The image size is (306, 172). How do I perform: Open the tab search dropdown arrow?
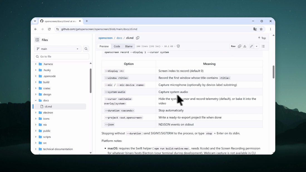click(x=35, y=21)
